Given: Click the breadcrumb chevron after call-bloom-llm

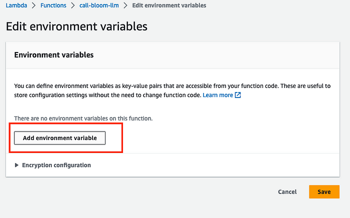Looking at the screenshot, I should (x=125, y=5).
